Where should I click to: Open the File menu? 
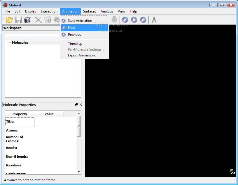7,11
